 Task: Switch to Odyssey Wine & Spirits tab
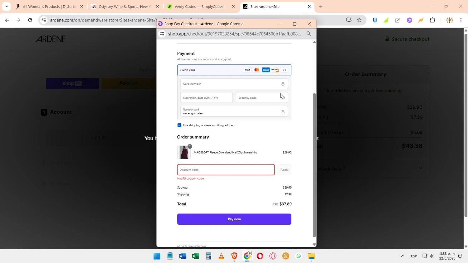[x=125, y=7]
